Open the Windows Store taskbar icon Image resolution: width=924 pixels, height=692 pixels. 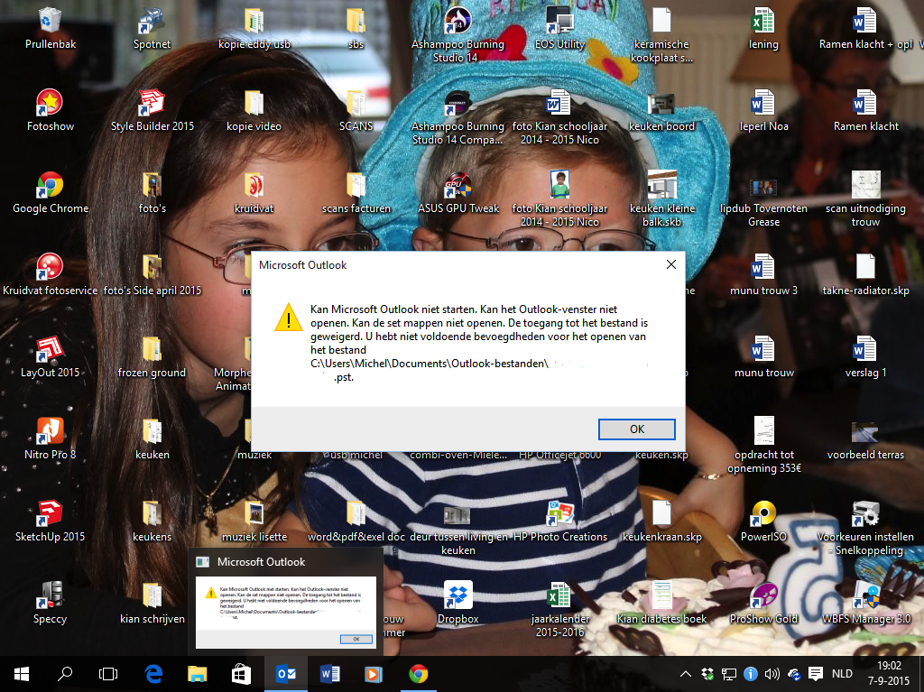coord(241,673)
